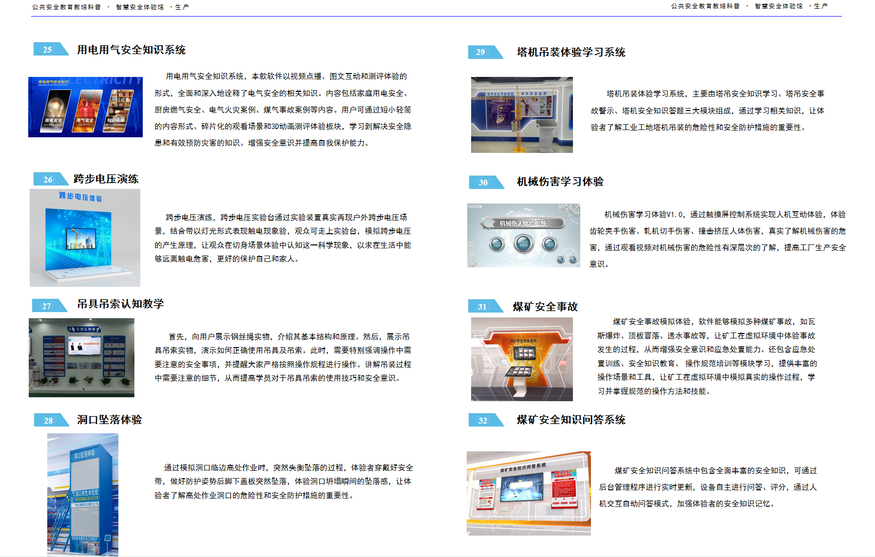The height and width of the screenshot is (557, 875).
Task: Click the 煤矿安全知识问答系统 heading
Action: 571,420
